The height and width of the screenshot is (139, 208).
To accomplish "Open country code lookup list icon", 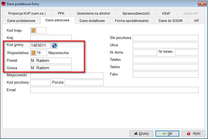I will tap(33, 31).
